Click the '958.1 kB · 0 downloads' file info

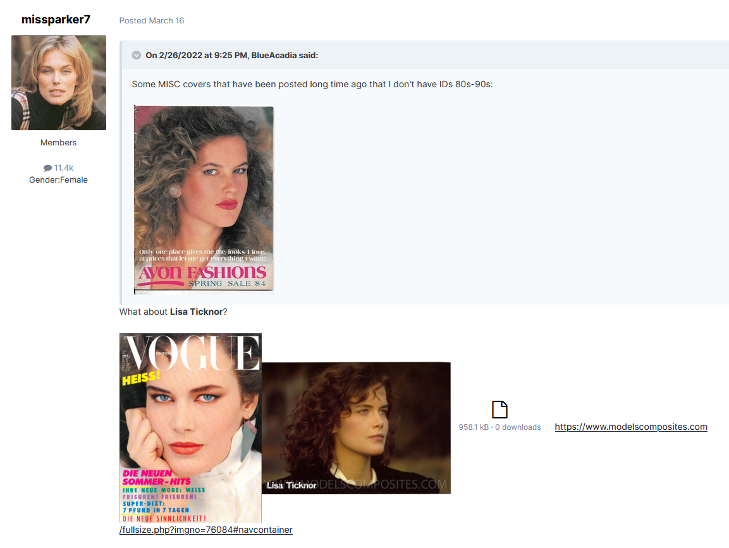(499, 427)
